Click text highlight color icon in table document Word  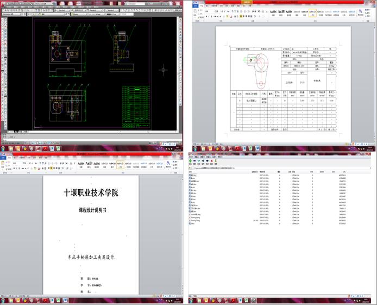coord(227,16)
